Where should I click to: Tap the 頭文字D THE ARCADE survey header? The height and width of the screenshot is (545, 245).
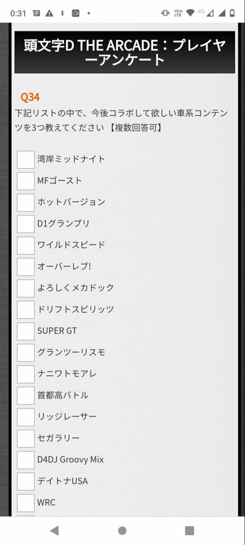(125, 52)
